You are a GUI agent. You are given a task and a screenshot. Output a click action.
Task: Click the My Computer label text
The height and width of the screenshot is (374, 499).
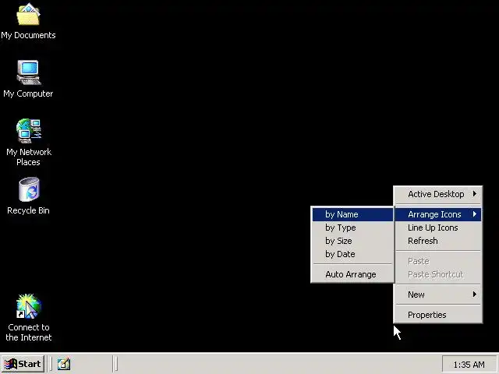tap(28, 93)
